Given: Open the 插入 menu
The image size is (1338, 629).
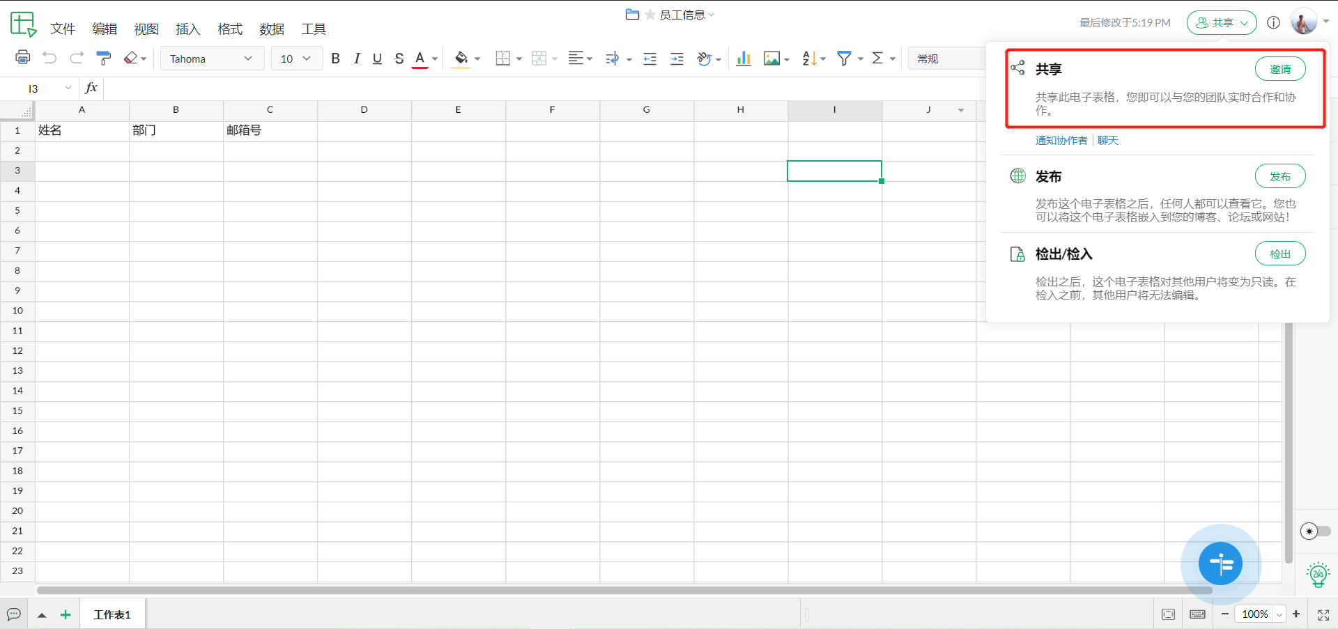Looking at the screenshot, I should pyautogui.click(x=188, y=29).
